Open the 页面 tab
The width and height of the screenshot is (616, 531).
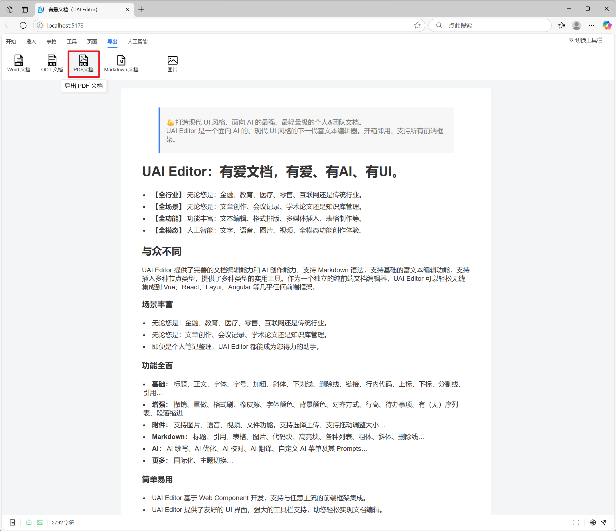tap(92, 41)
